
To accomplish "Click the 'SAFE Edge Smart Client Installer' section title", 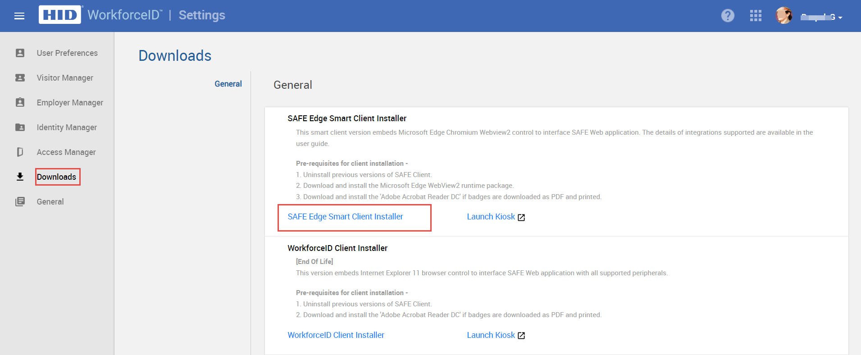I will (x=347, y=118).
